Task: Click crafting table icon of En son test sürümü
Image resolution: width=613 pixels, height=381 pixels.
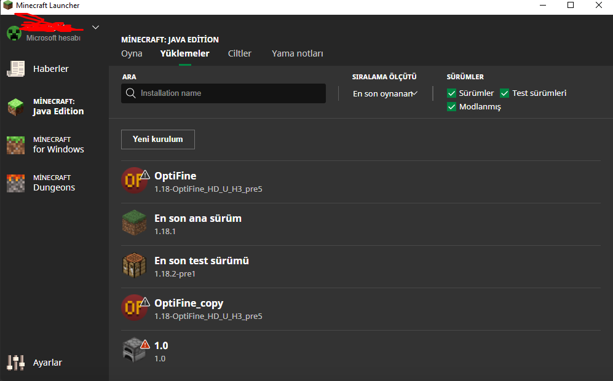Action: pyautogui.click(x=134, y=265)
